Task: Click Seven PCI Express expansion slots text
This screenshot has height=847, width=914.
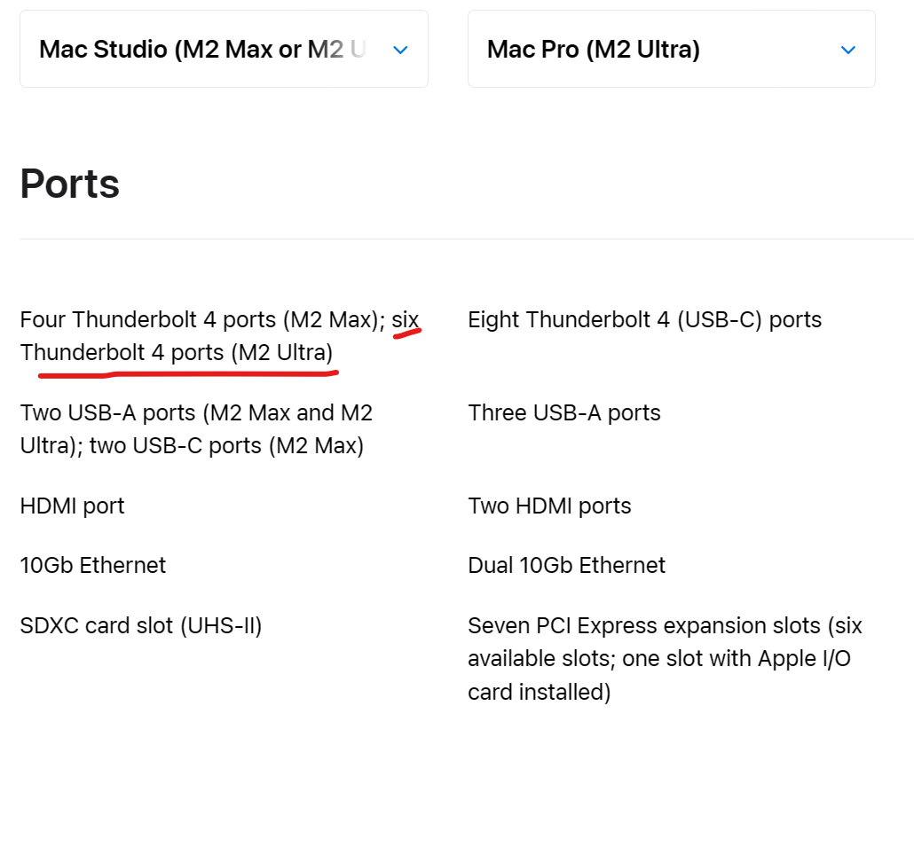Action: coord(643,626)
